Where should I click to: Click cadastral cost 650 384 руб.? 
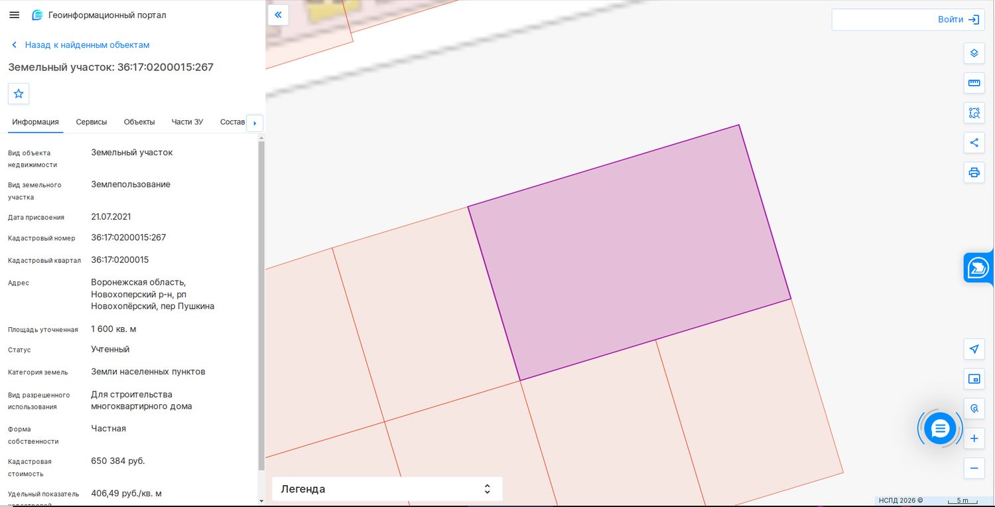click(x=118, y=461)
